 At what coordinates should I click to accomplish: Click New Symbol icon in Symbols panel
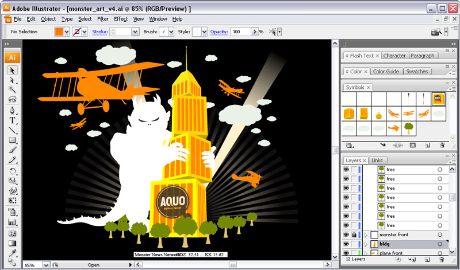(x=427, y=145)
